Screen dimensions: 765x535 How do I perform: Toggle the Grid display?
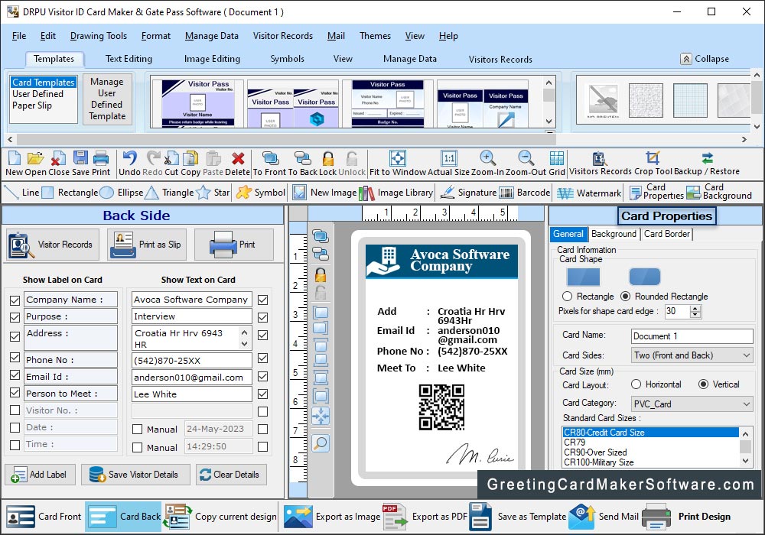click(x=557, y=158)
